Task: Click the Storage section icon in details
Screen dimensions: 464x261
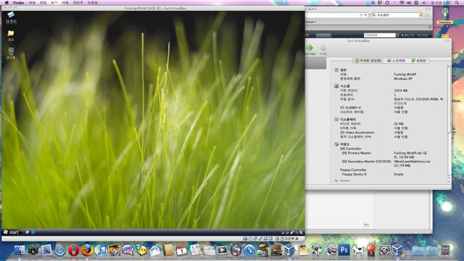Action: (336, 144)
